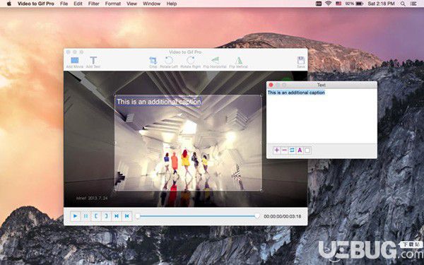Close the Text panel window

coord(271,85)
